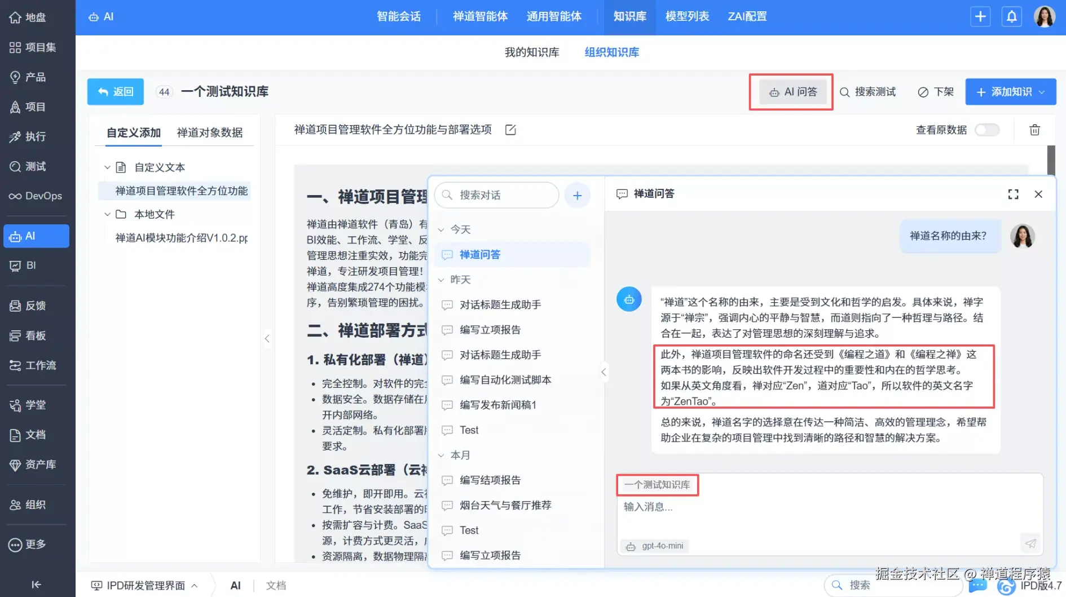Open the 文档 tab in bottom bar

(x=276, y=586)
